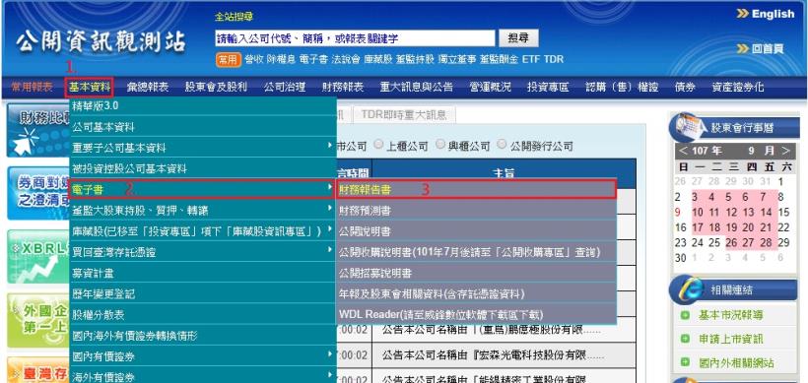Click the shareholder meeting calendar icon
Viewport: 808px width, 383px height.
tap(687, 127)
